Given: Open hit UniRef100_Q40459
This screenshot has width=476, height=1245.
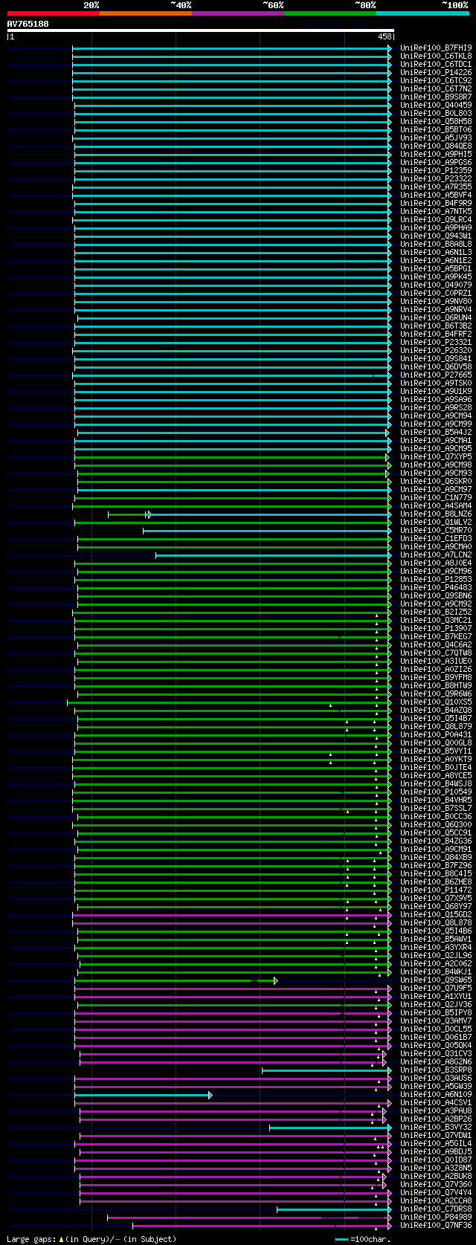Looking at the screenshot, I should click(x=436, y=105).
